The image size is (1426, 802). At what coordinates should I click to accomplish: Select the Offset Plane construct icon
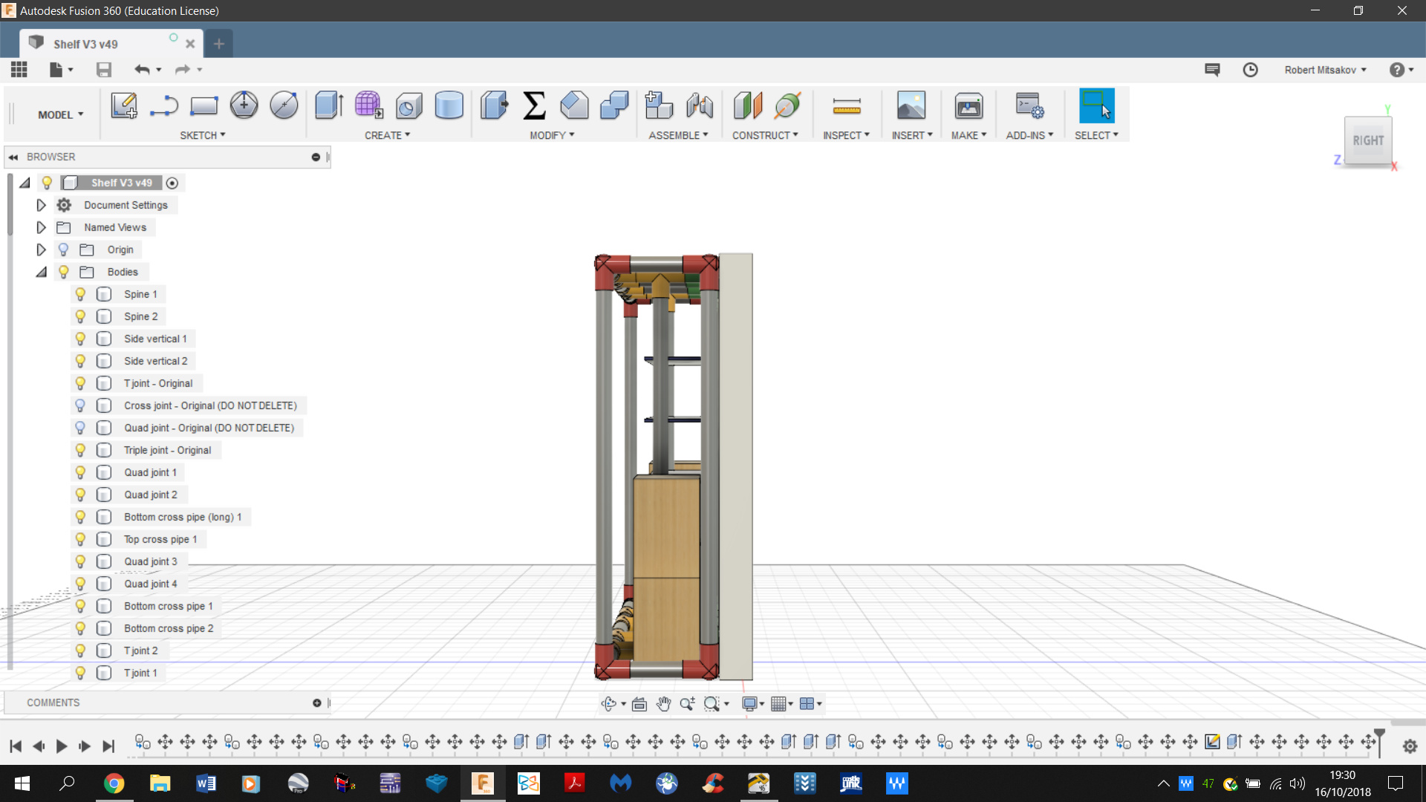pos(748,105)
